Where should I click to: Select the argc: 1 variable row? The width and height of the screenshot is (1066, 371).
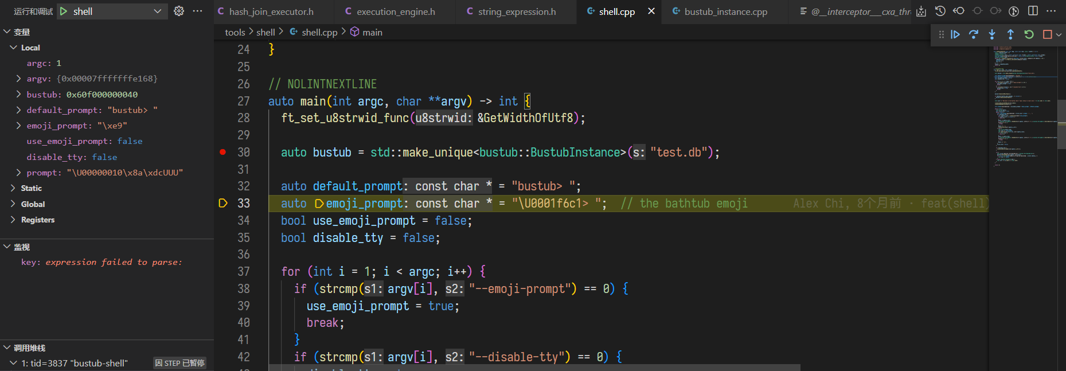[x=107, y=63]
